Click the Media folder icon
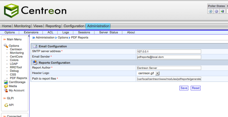The height and width of the screenshot is (117, 228). pyautogui.click(x=6, y=86)
